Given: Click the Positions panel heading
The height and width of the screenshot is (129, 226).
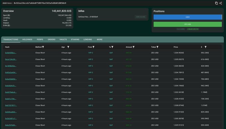Looking at the screenshot, I should click(159, 11).
